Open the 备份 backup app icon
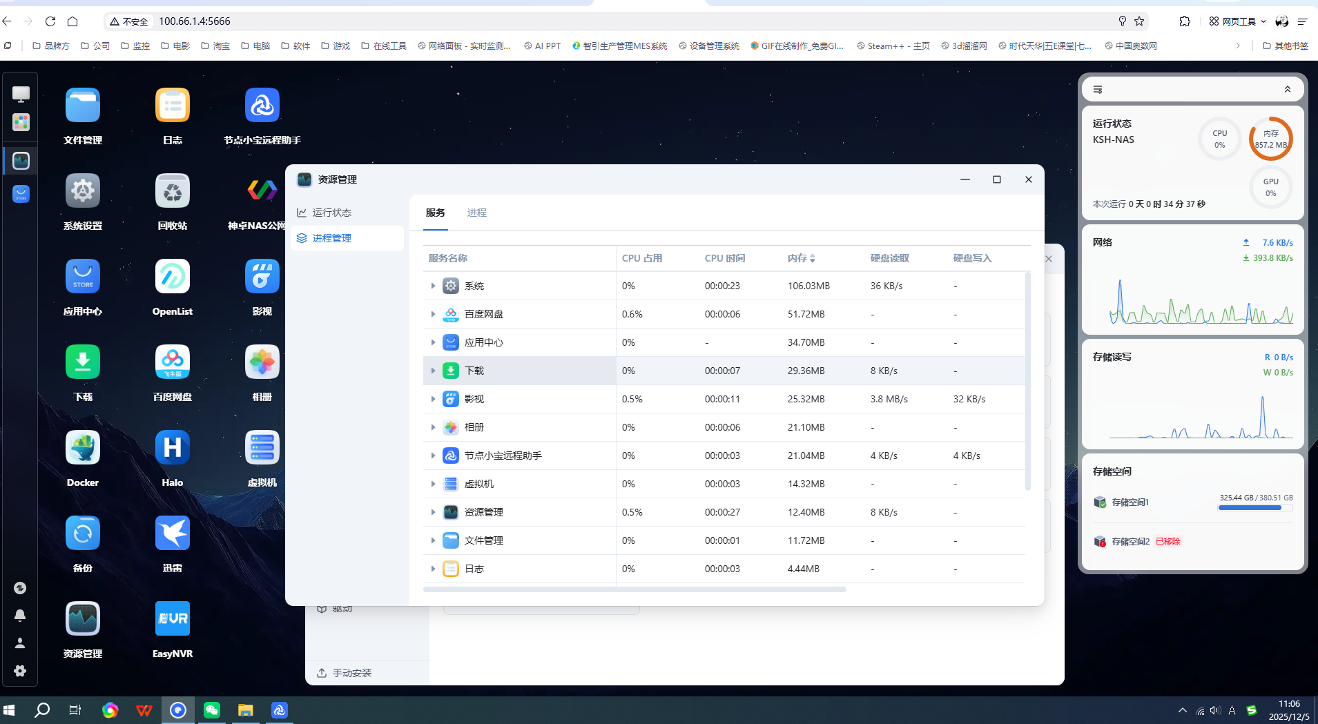Screen dimensions: 1318x724 (83, 534)
